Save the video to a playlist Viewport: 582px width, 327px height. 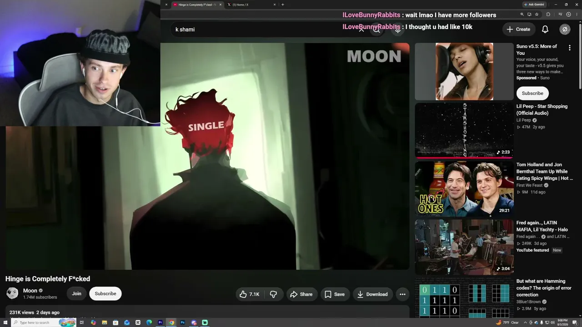click(335, 294)
